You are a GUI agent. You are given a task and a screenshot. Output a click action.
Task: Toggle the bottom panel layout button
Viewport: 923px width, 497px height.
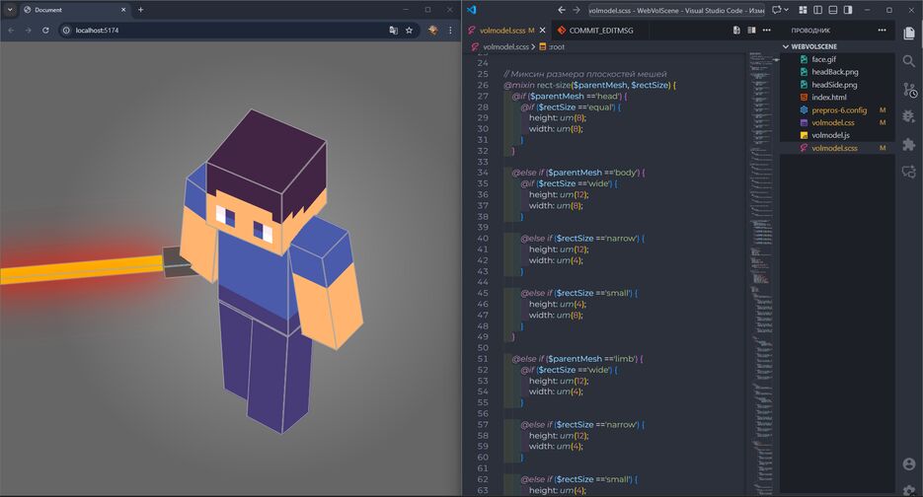tap(832, 10)
